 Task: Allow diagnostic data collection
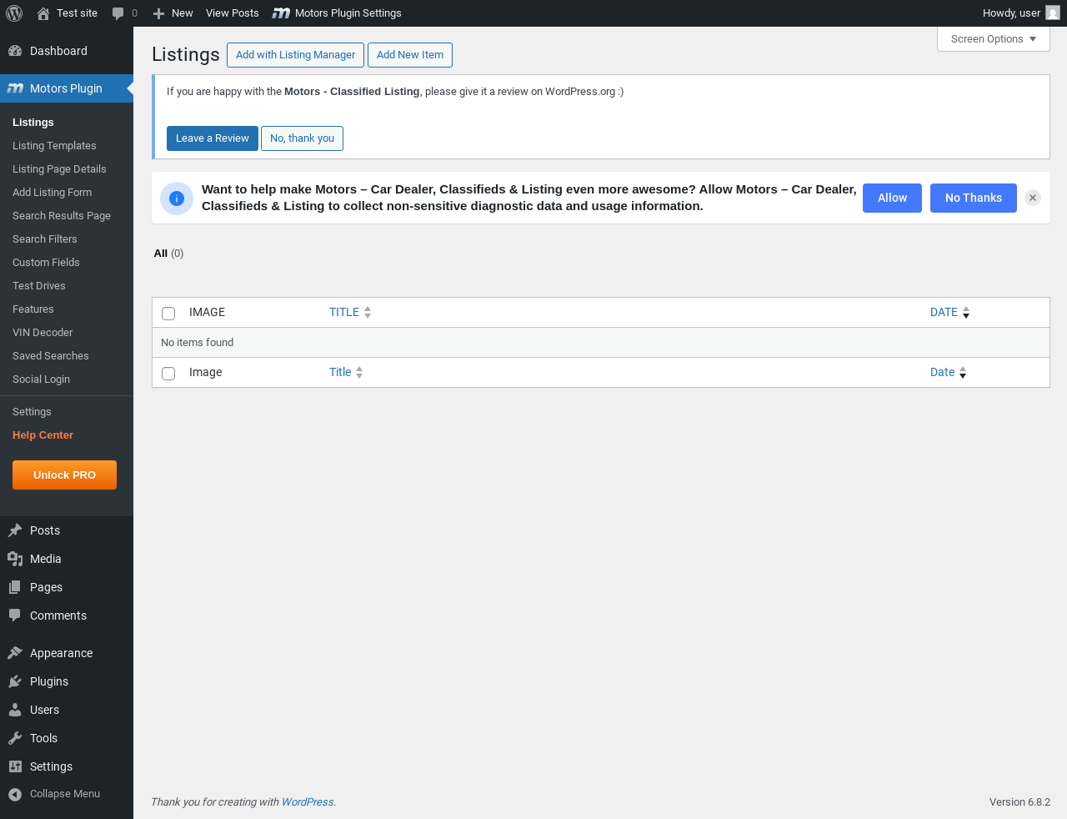pyautogui.click(x=892, y=198)
